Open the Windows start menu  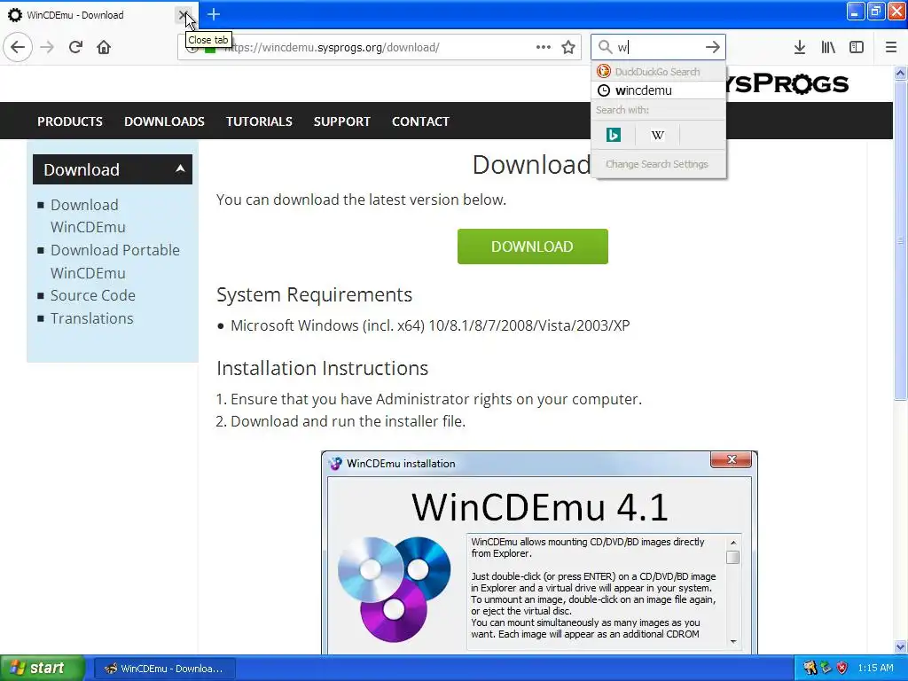pyautogui.click(x=43, y=669)
